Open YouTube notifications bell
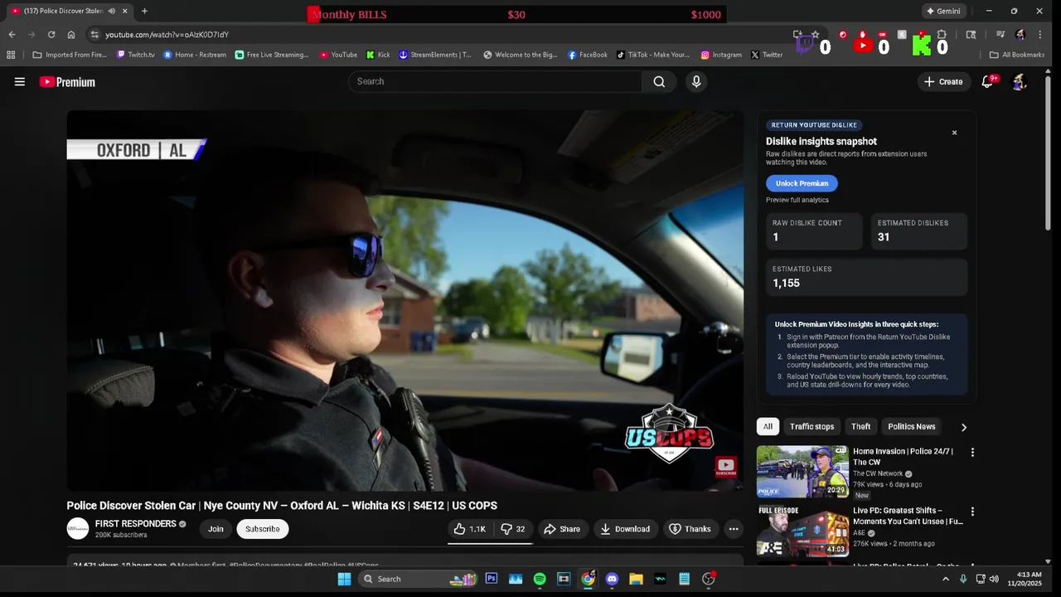1061x597 pixels. [987, 81]
